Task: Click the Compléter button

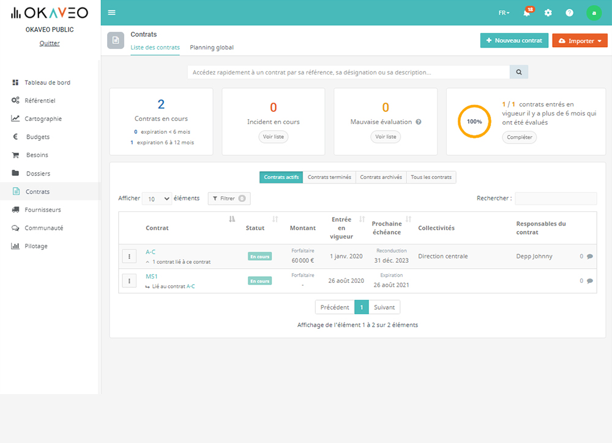Action: point(519,137)
